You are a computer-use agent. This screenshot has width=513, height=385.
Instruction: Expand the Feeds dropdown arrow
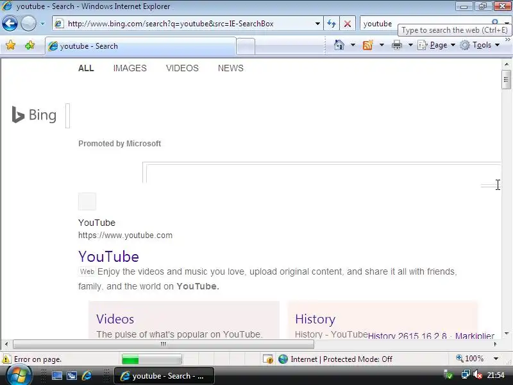(x=382, y=45)
